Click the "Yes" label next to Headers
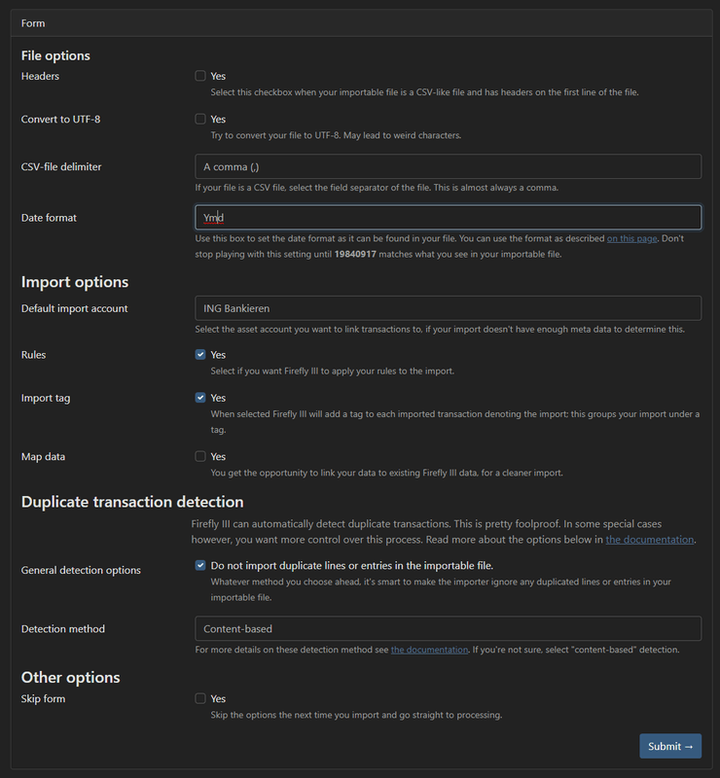This screenshot has height=778, width=720. pos(218,76)
